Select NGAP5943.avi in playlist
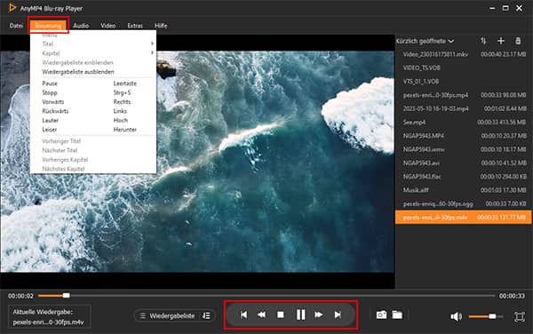Viewport: 533px width, 334px height. coord(464,163)
